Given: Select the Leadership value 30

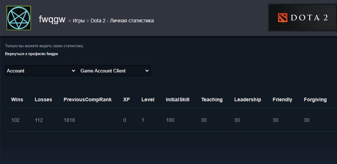Looking at the screenshot, I should click(237, 120).
